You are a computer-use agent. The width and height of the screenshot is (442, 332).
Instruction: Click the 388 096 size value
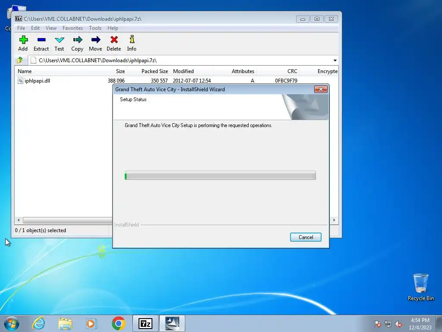pyautogui.click(x=116, y=81)
